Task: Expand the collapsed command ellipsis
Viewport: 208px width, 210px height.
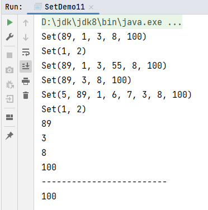Action: pyautogui.click(x=174, y=23)
